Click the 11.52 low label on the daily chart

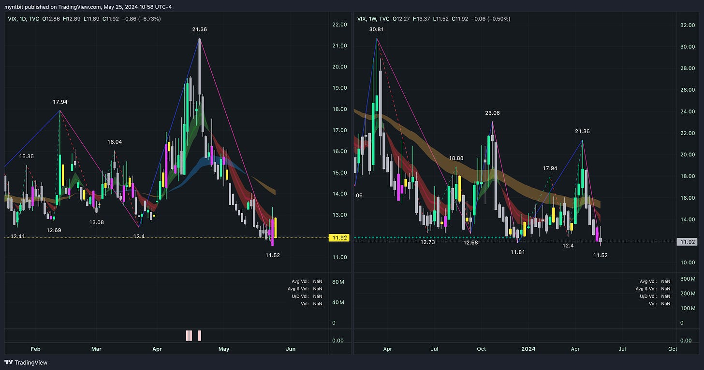click(x=273, y=255)
